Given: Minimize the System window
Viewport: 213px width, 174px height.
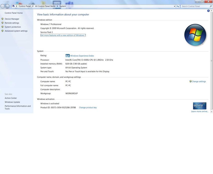Looking at the screenshot, I should 197,1.
